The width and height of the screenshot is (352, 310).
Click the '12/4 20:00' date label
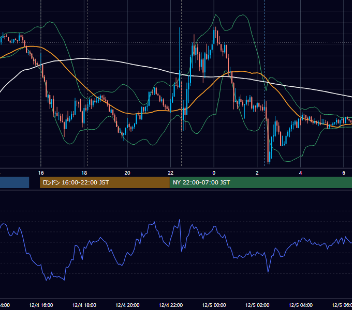(127, 305)
